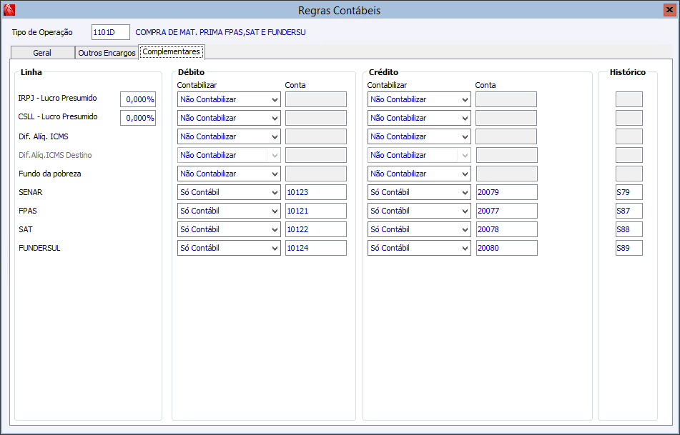Click the SENAR Histórico field S79
This screenshot has height=435, width=680.
click(629, 192)
